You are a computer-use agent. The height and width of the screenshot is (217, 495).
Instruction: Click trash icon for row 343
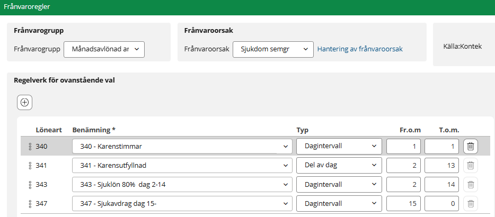pos(471,185)
